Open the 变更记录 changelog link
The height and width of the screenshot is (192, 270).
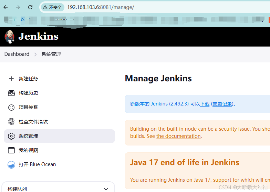222,104
